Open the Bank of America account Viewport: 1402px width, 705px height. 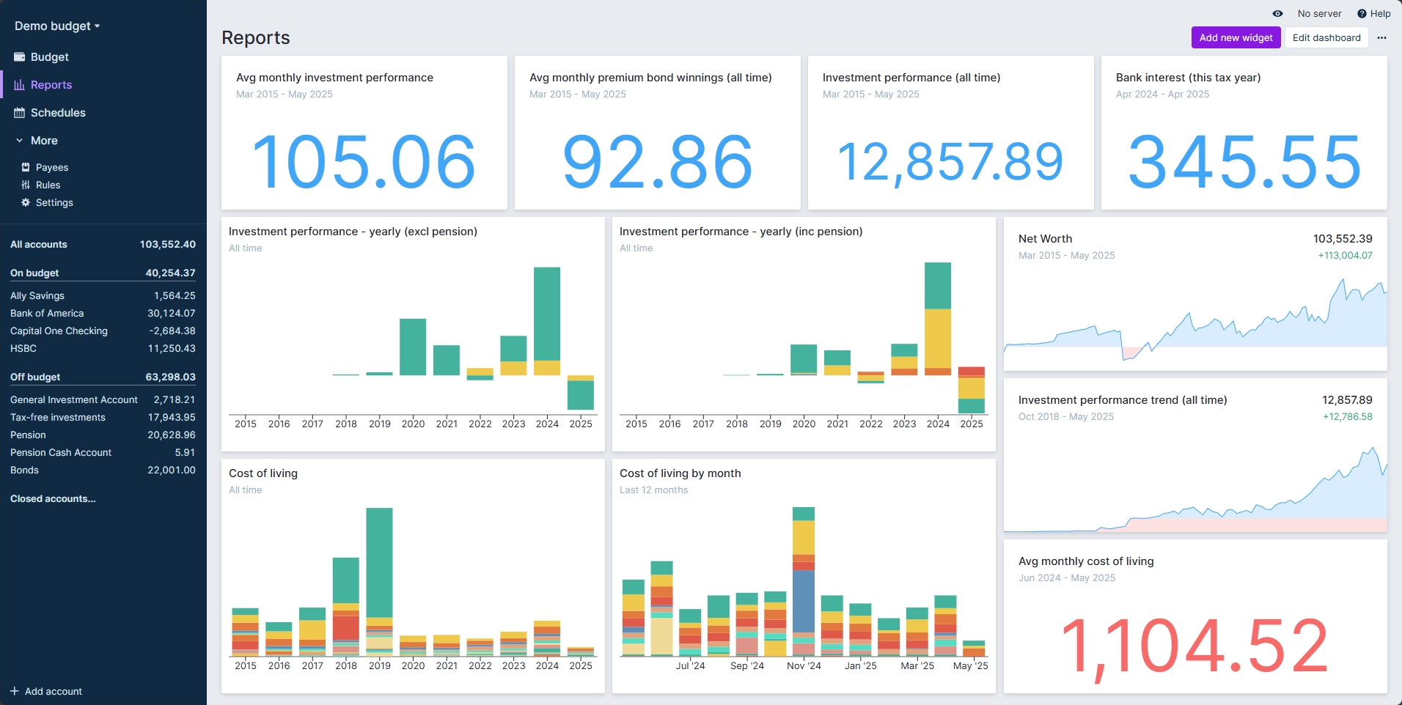pyautogui.click(x=47, y=314)
